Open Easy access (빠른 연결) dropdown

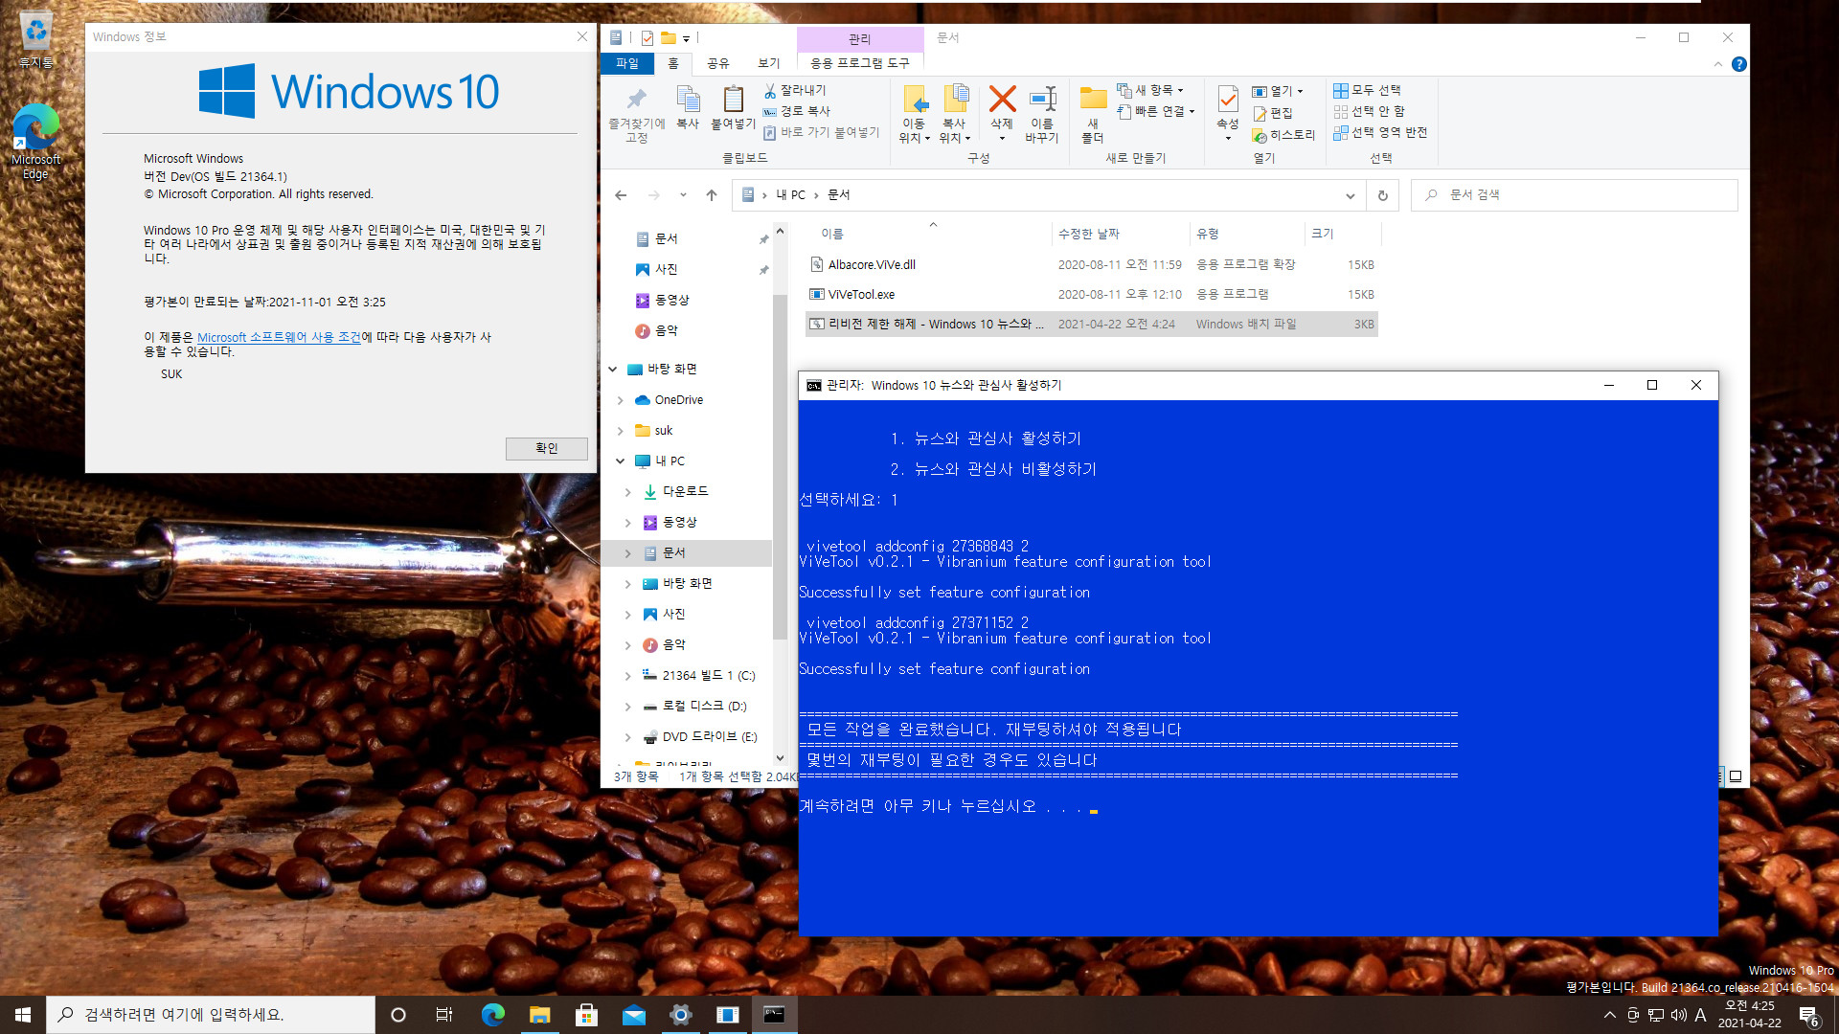coord(1156,111)
